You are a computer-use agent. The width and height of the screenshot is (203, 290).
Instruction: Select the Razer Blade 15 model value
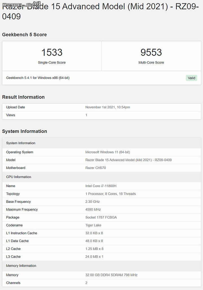(x=129, y=160)
